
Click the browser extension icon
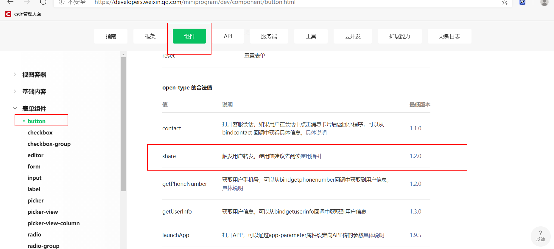tap(522, 2)
